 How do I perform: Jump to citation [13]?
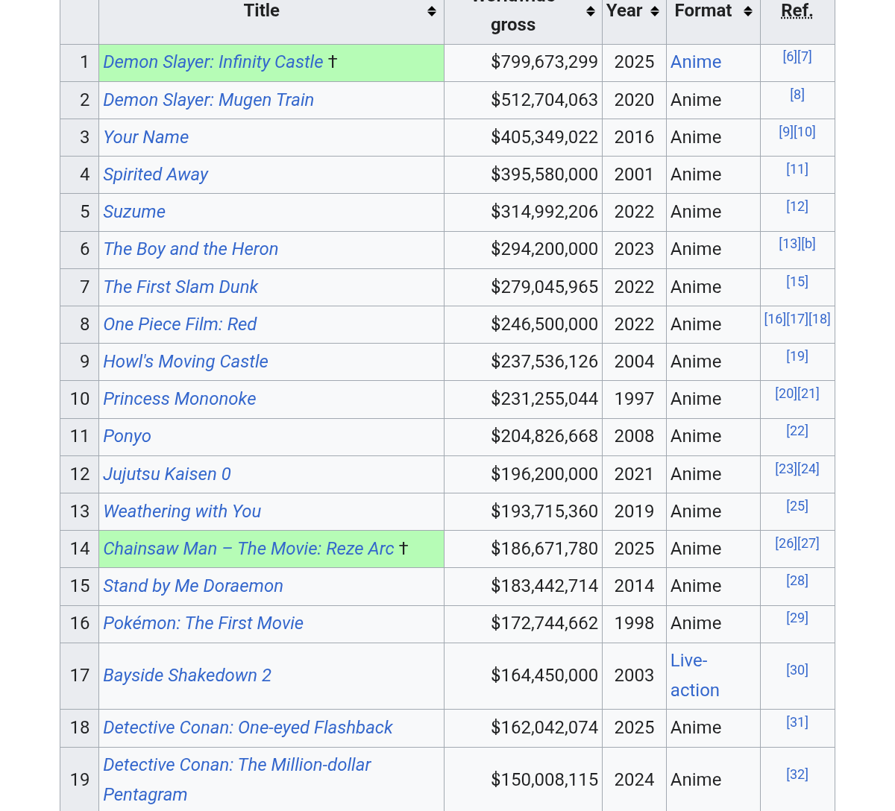point(790,244)
